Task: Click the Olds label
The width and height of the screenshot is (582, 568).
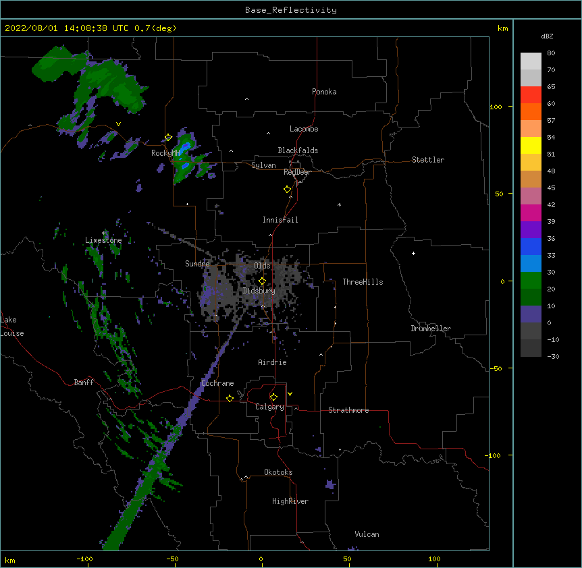Action: (262, 266)
